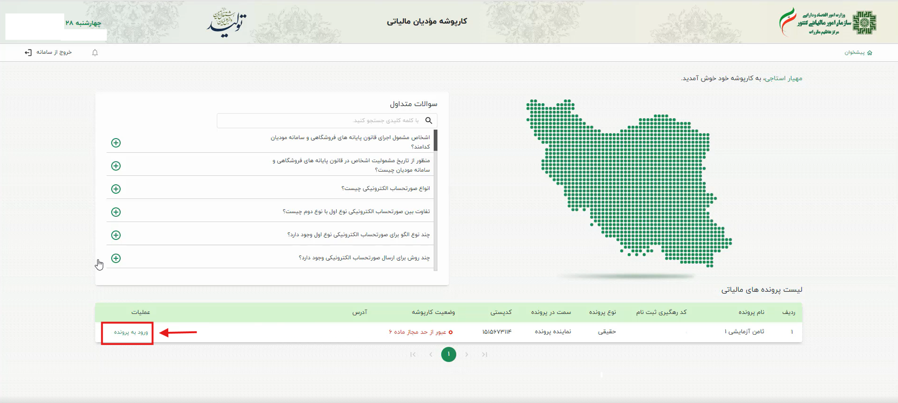898x403 pixels.
Task: Click the نماینده پرونده role cell
Action: (x=553, y=332)
